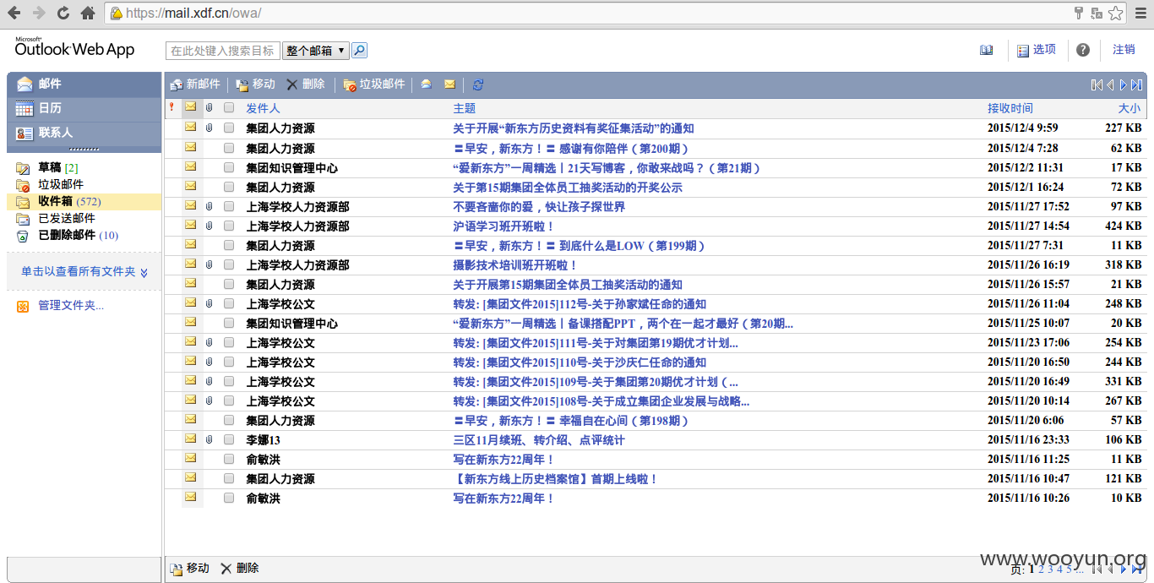Click the browser back arrow

pyautogui.click(x=14, y=13)
